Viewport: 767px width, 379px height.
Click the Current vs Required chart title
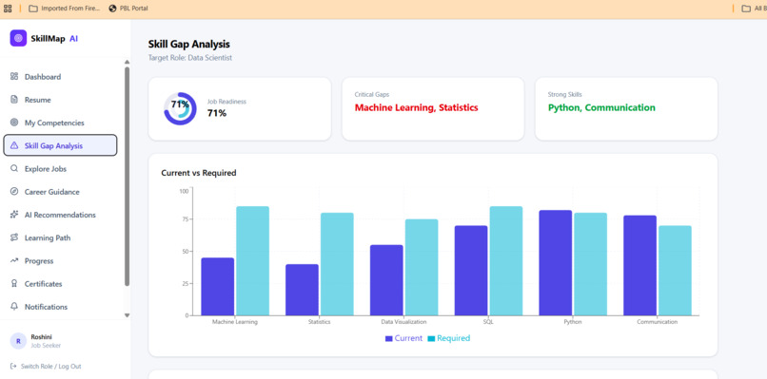click(199, 173)
